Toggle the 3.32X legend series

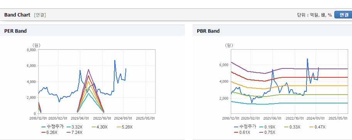tap(75, 127)
